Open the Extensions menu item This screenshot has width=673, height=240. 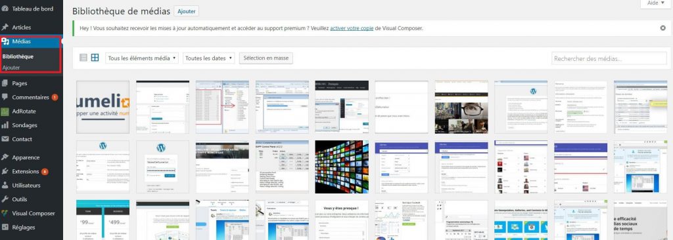[26, 171]
